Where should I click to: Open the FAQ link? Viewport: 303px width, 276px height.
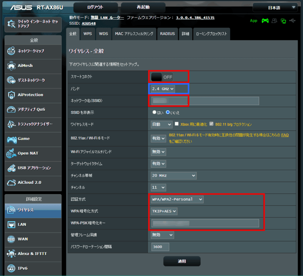pos(284,135)
